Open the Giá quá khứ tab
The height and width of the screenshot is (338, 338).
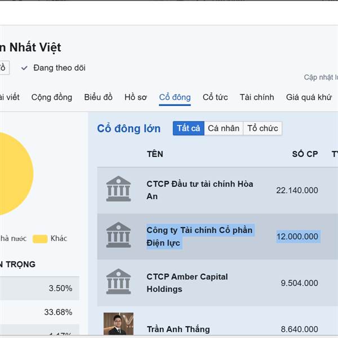[309, 97]
